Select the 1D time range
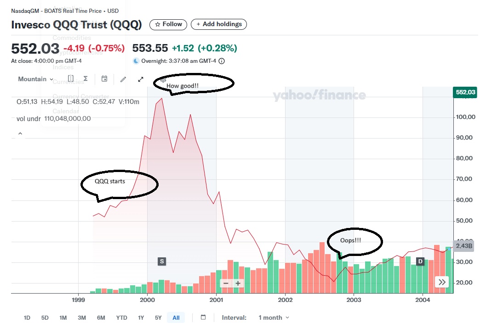Viewport: 486px width, 328px height. [x=27, y=317]
